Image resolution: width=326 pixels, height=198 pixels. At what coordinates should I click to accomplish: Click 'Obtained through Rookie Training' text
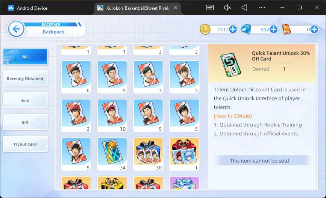point(258,125)
